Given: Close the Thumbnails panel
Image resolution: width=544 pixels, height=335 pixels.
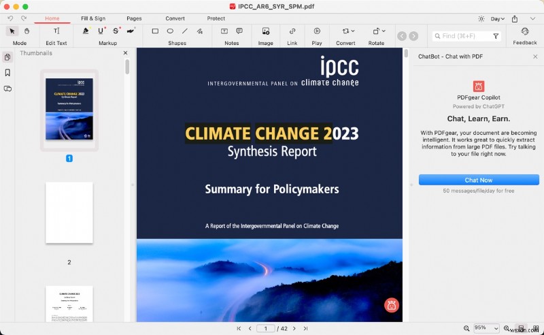Looking at the screenshot, I should [x=125, y=53].
